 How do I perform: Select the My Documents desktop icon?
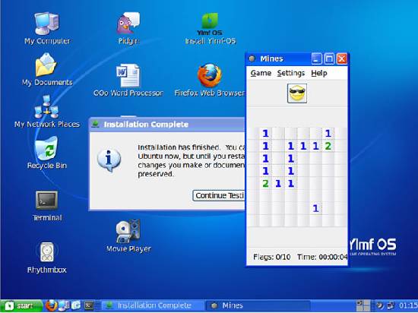[x=47, y=70]
